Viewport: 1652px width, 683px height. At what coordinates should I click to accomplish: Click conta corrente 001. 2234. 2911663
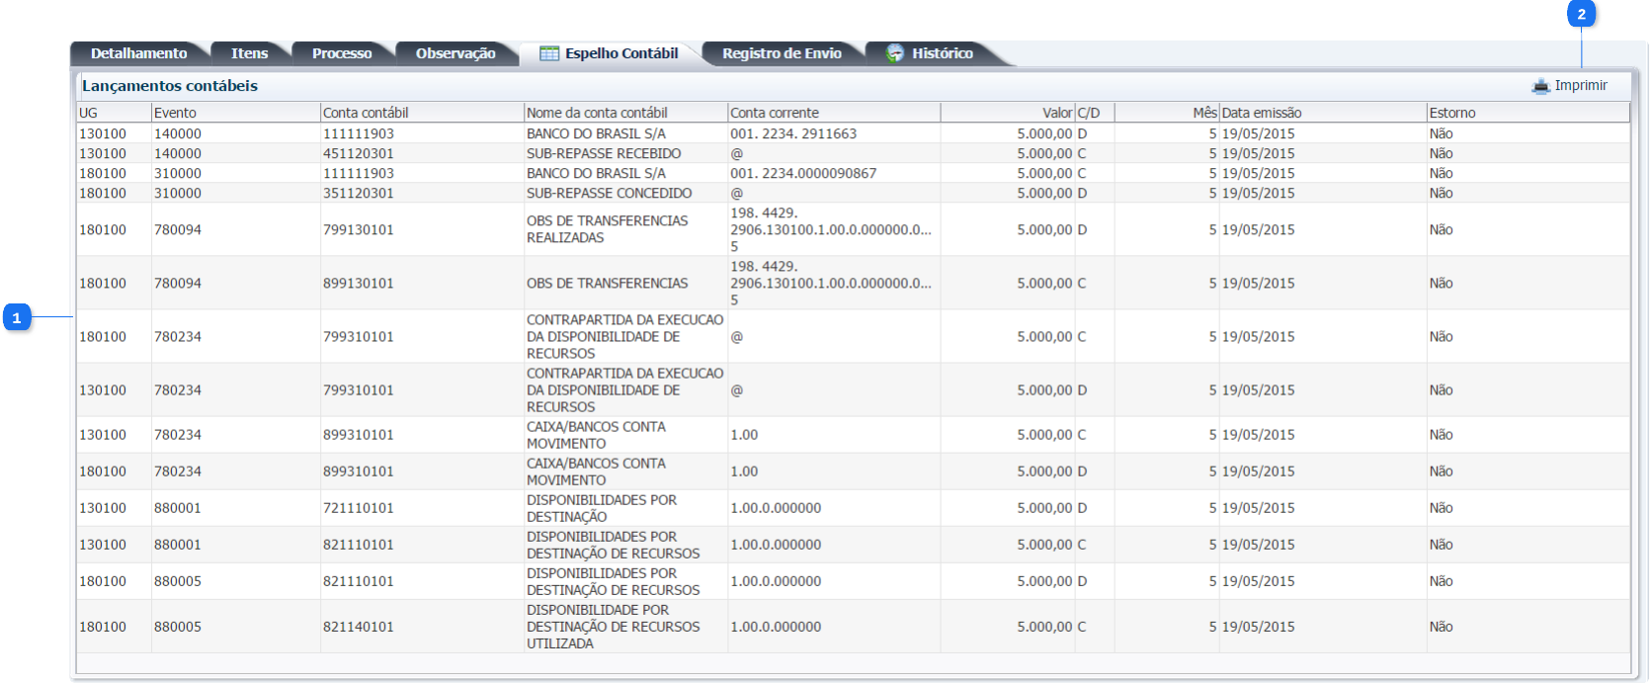coord(793,133)
